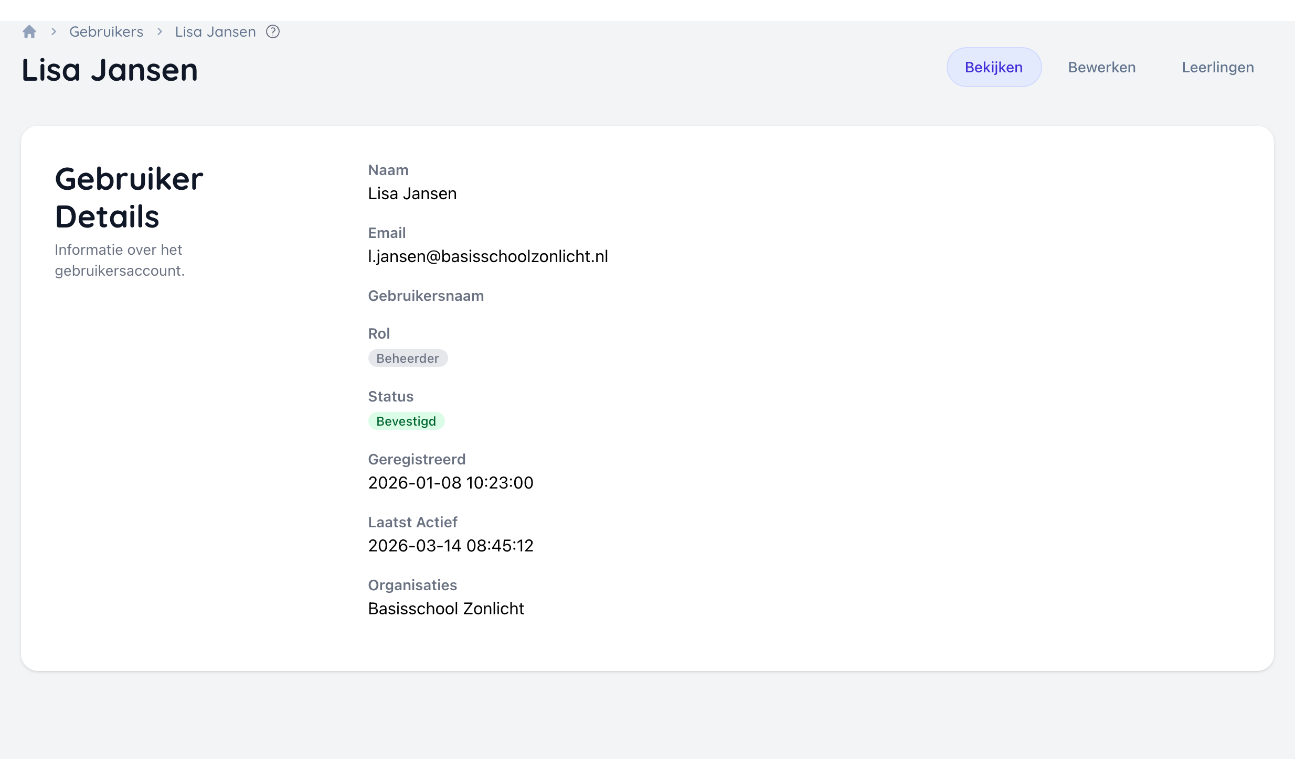Viewport: 1295px width, 759px height.
Task: Switch to the Bewerken tab
Action: [x=1101, y=67]
